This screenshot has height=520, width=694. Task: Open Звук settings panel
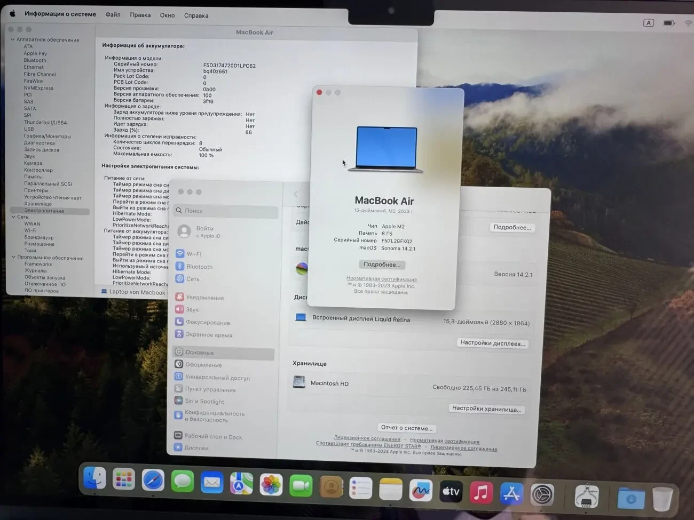tap(192, 309)
